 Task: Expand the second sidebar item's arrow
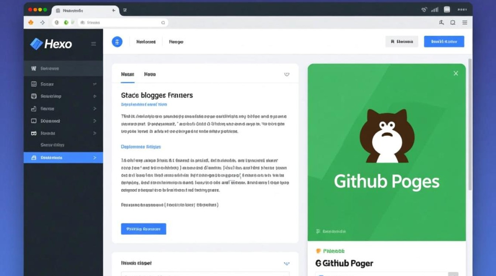[x=95, y=96]
